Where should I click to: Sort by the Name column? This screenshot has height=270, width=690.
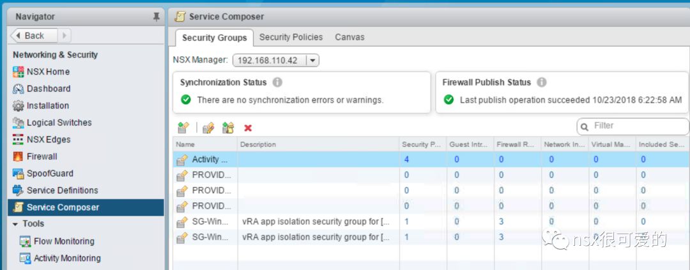(205, 144)
